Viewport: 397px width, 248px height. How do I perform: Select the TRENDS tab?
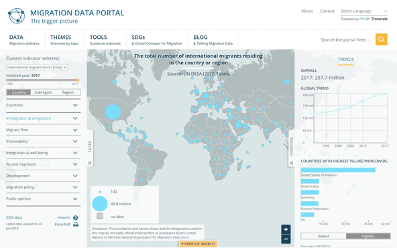coord(345,60)
